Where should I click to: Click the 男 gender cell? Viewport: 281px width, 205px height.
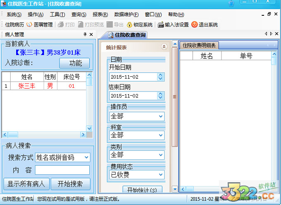click(x=50, y=86)
